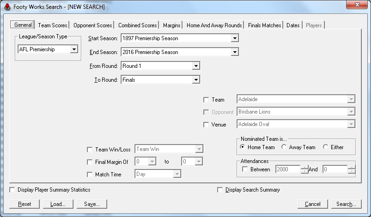371x217 pixels.
Task: Enable the Attendances Between checkbox
Action: [x=245, y=169]
